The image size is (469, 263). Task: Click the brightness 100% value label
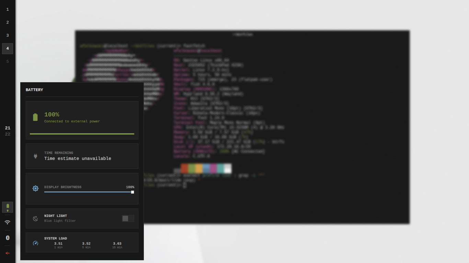pos(130,187)
